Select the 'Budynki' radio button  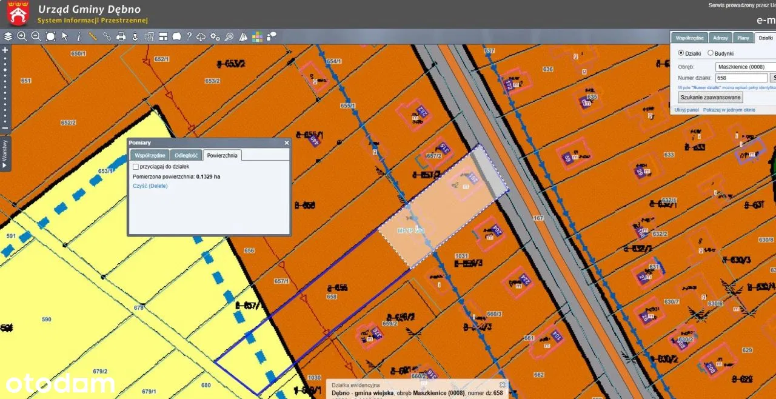click(x=711, y=53)
